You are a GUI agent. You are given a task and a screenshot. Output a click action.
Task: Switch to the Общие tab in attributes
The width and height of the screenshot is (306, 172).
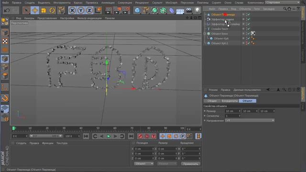pos(212,101)
